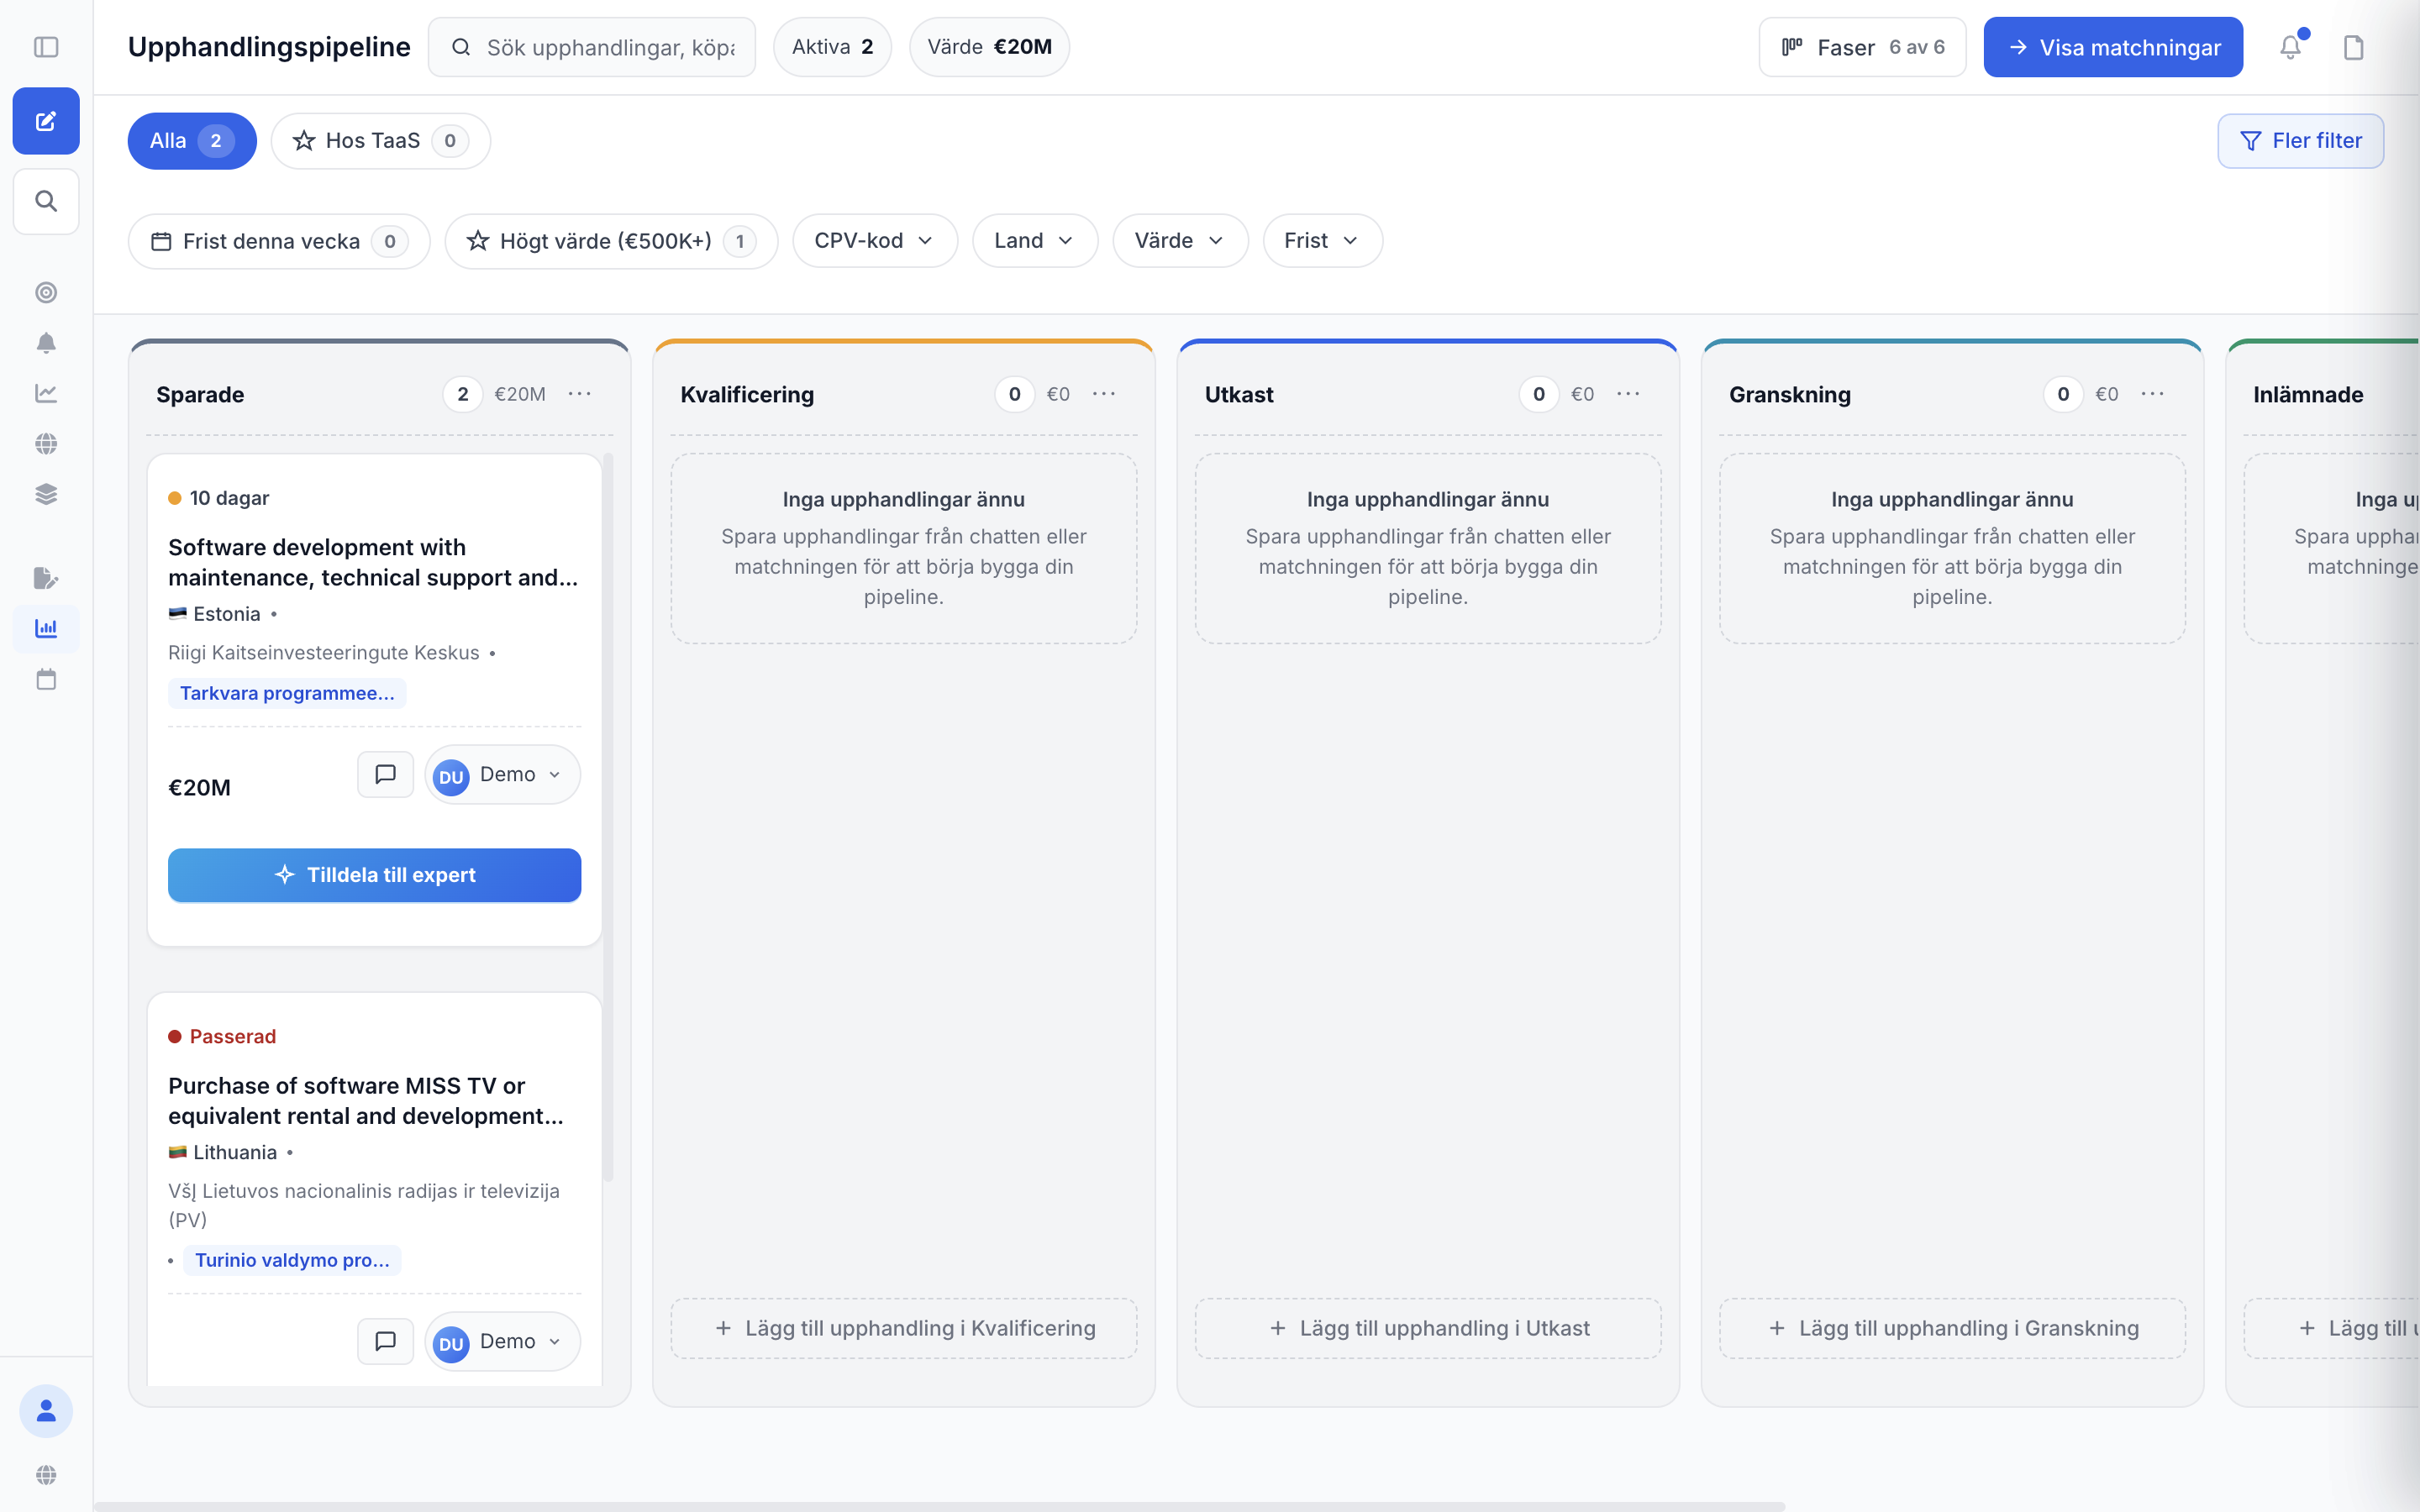The image size is (2420, 1512).
Task: Open Utkast column options menu
Action: coord(1628,394)
